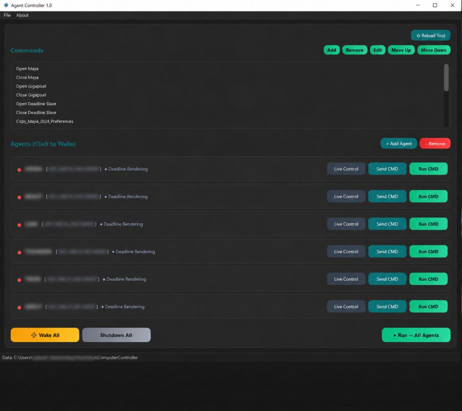Click the commands list scrollbar thumb
This screenshot has width=462, height=411.
[446, 78]
